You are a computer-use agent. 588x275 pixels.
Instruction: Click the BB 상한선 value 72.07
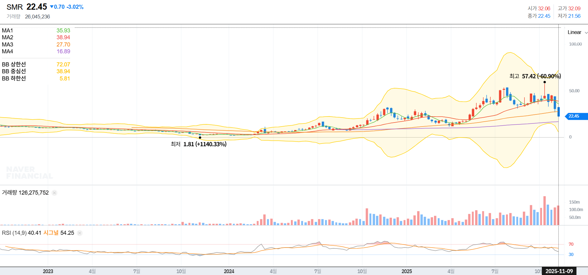tap(63, 65)
